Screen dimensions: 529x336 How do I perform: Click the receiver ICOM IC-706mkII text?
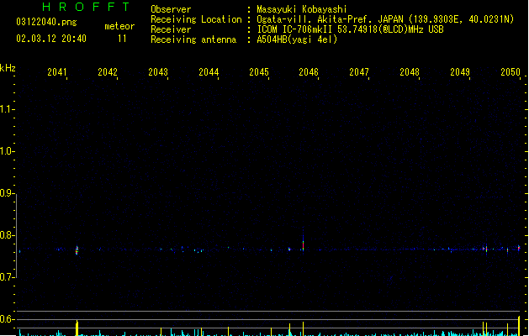click(x=350, y=29)
